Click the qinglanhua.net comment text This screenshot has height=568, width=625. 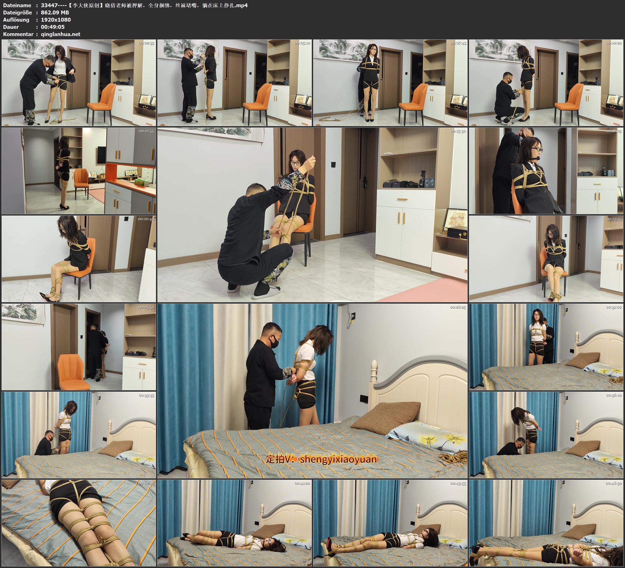(61, 34)
